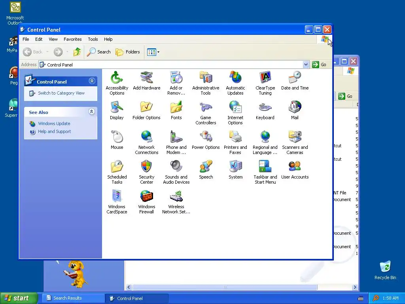
Task: Click the keyboard tray icon
Action: (361, 298)
